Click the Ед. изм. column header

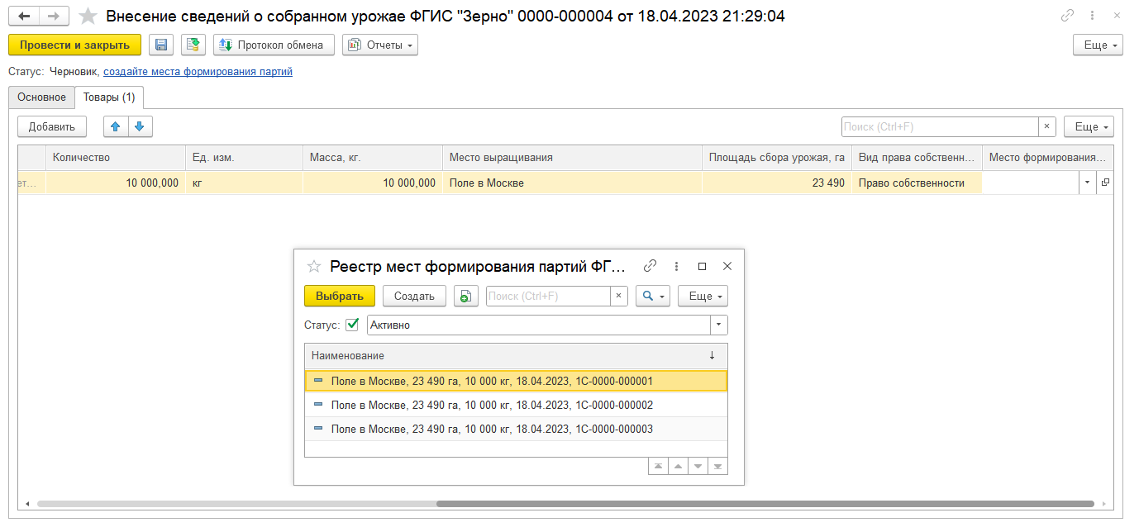pos(244,157)
